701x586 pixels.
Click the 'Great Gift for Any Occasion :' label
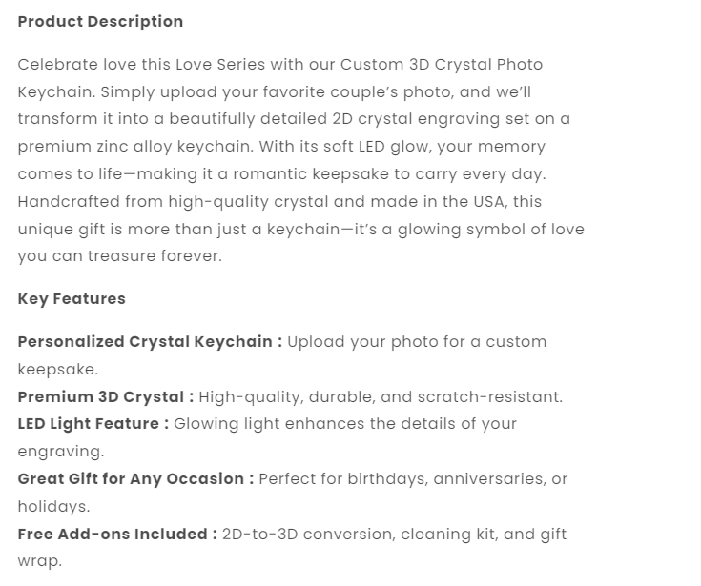135,478
